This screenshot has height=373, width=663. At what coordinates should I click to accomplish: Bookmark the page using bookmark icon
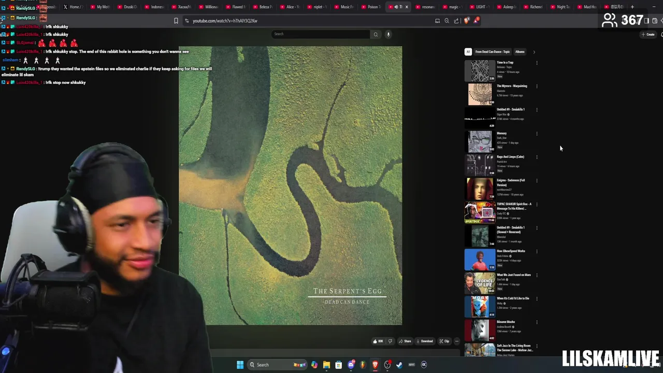coord(176,21)
